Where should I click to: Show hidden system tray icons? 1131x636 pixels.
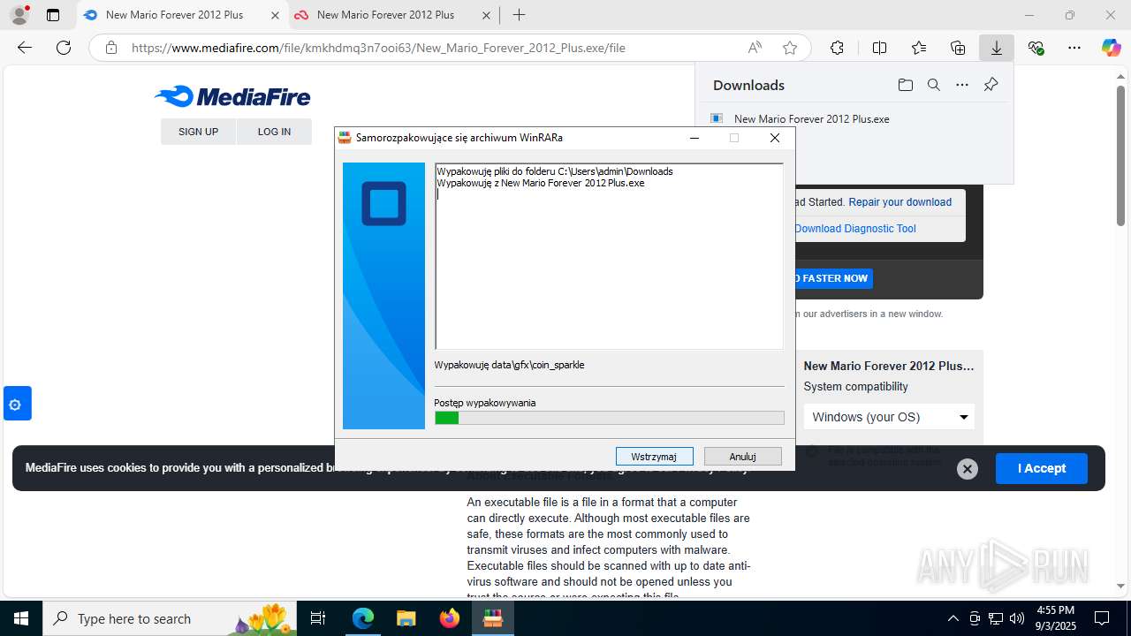953,618
